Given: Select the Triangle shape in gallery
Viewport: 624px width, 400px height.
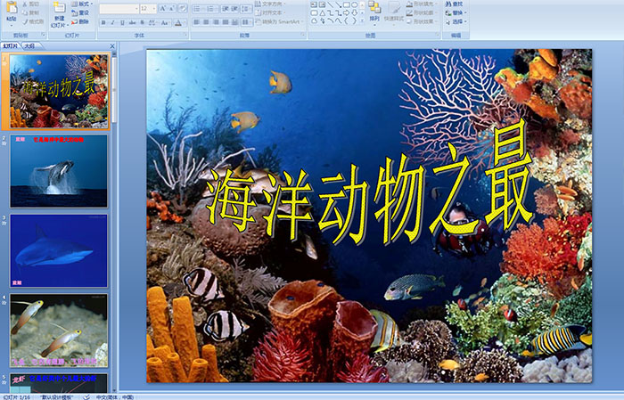Looking at the screenshot, I should point(323,12).
